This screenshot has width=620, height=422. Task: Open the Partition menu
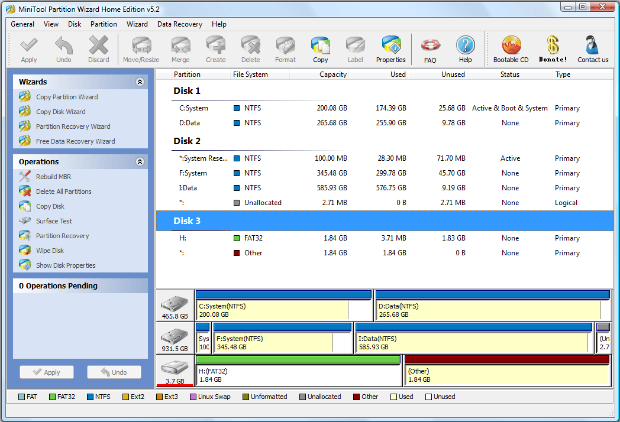[104, 24]
